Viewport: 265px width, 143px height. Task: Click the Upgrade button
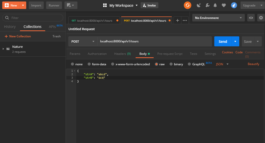[249, 5]
